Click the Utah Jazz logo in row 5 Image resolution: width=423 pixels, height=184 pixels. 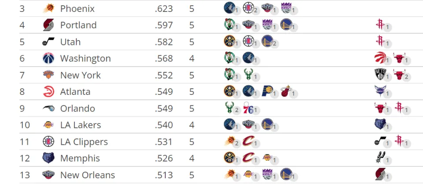48,42
